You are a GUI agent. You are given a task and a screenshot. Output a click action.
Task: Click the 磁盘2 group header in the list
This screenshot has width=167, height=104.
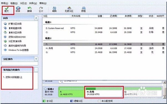click(x=48, y=38)
